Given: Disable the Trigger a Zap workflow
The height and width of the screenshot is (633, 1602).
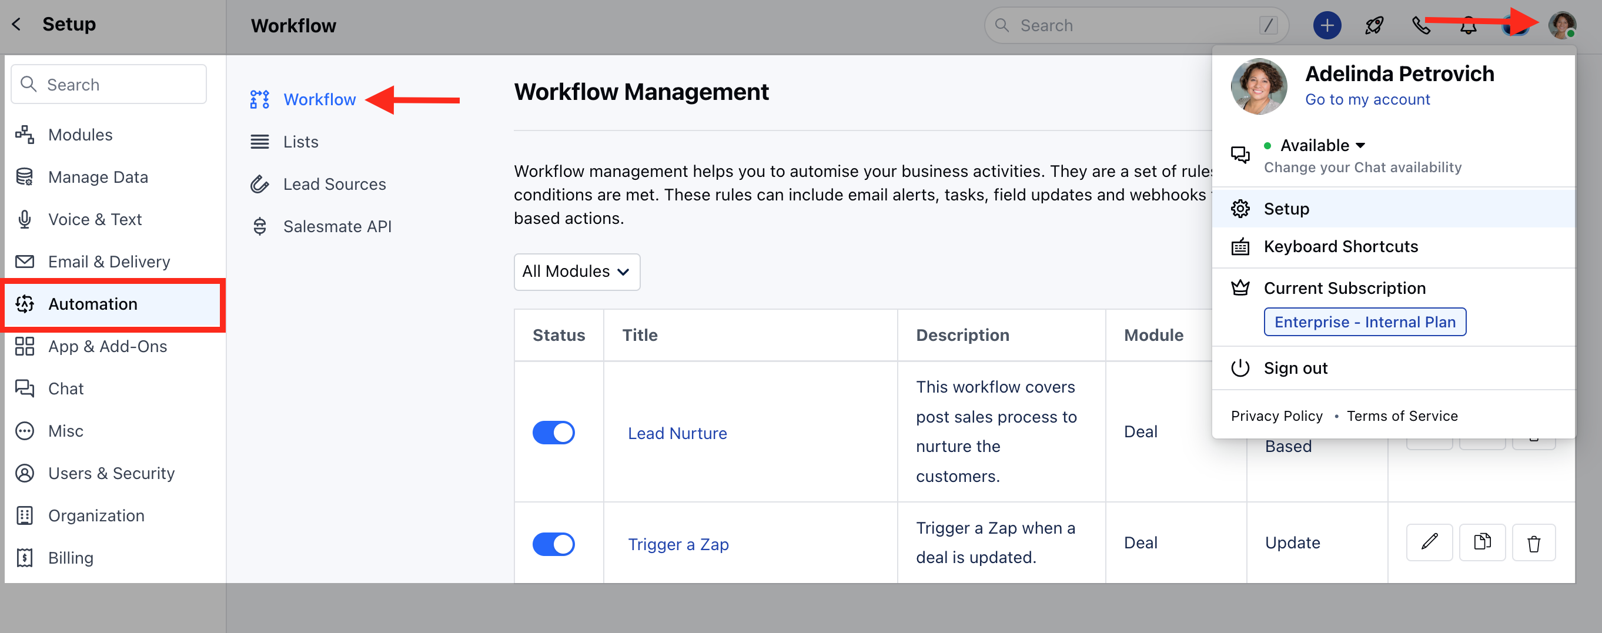Looking at the screenshot, I should click(553, 544).
